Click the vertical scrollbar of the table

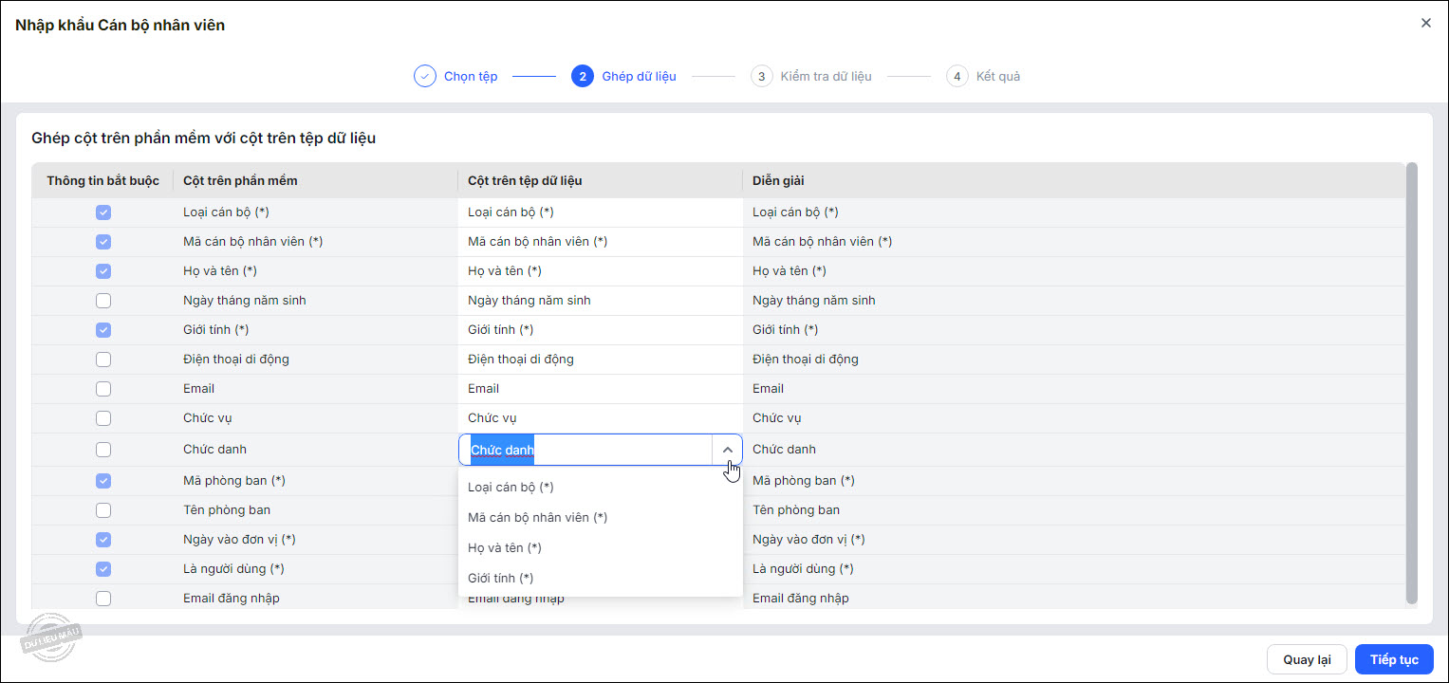point(1411,379)
